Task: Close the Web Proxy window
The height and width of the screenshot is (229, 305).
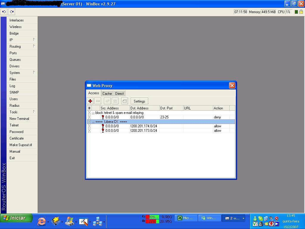Action: [x=232, y=85]
